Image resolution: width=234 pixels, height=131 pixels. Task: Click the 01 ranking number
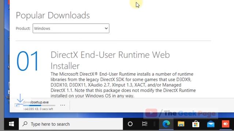(x=28, y=61)
